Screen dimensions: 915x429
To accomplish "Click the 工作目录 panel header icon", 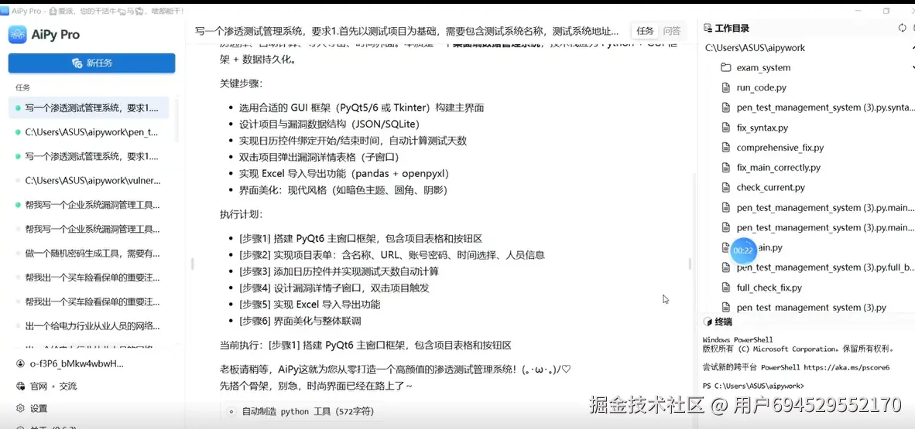I will (x=708, y=28).
